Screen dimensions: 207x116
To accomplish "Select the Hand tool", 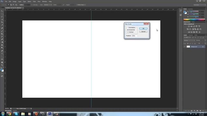I will (2, 62).
